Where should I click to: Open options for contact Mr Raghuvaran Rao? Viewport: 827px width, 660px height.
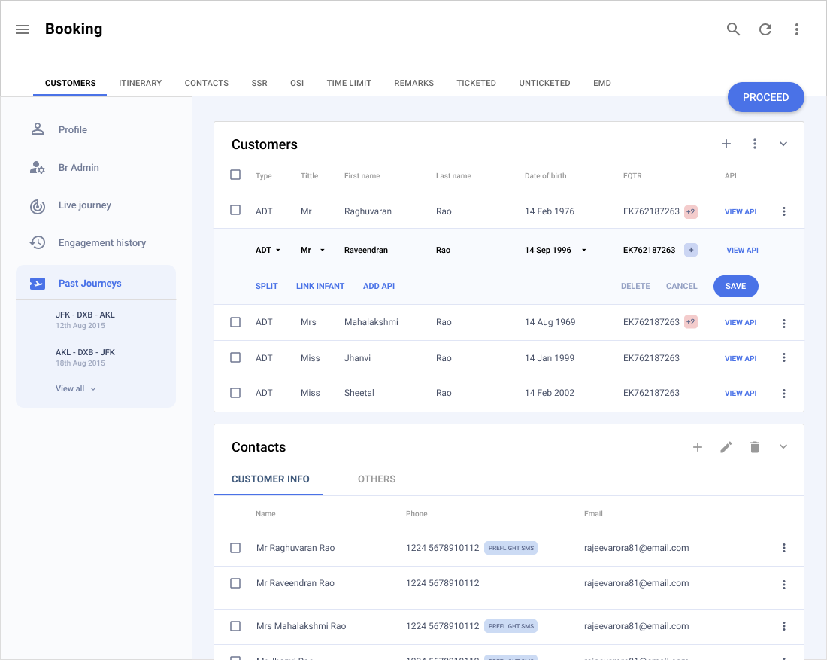784,548
